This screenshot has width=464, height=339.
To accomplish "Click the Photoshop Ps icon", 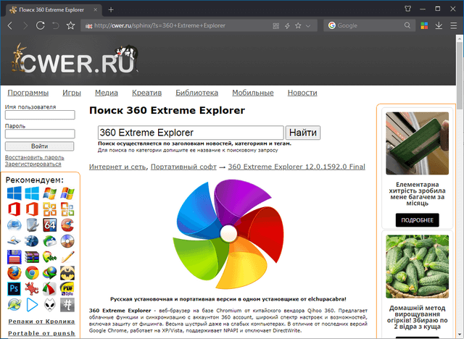I will tap(14, 289).
